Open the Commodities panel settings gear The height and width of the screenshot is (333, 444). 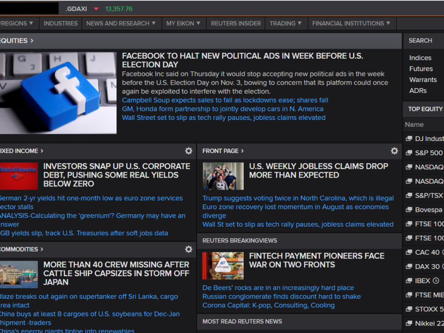(189, 249)
